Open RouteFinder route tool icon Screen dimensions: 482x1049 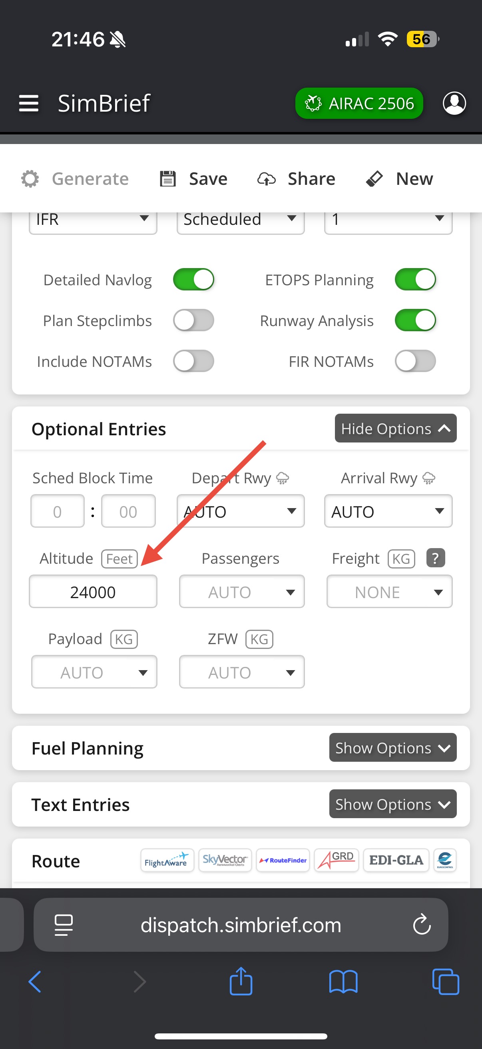point(283,860)
